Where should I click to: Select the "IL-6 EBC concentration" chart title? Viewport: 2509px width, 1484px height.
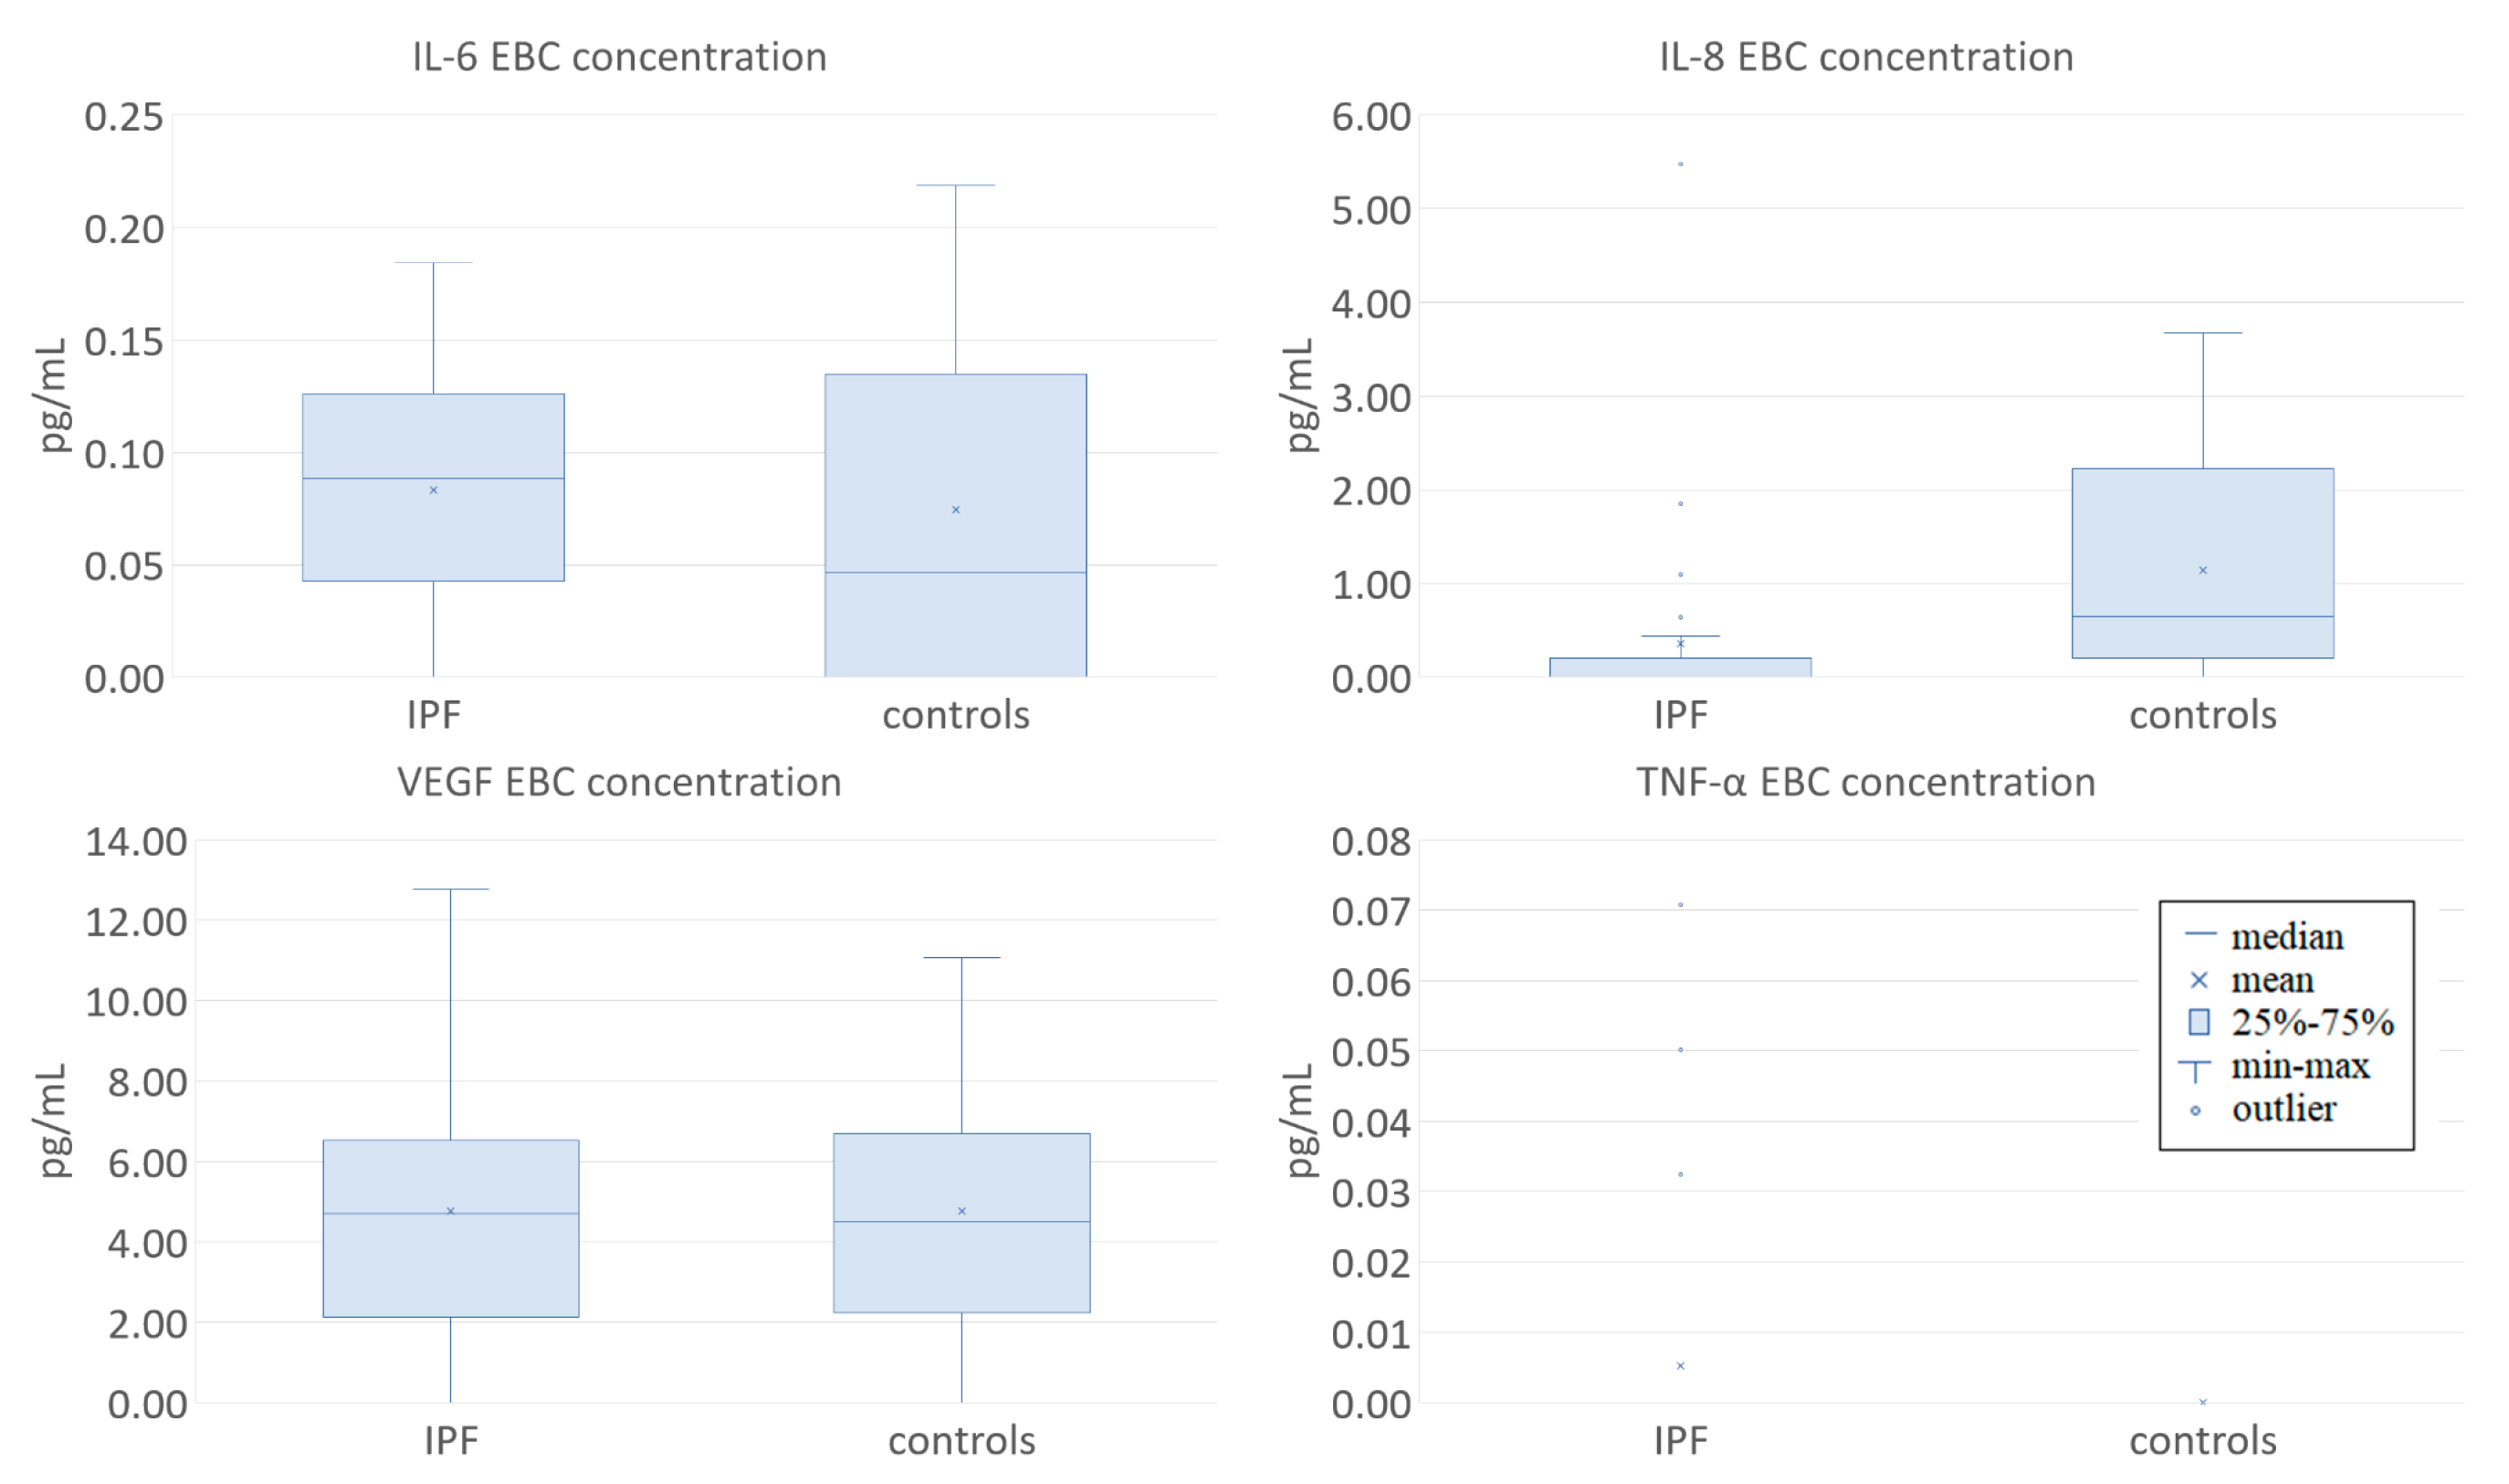(620, 57)
